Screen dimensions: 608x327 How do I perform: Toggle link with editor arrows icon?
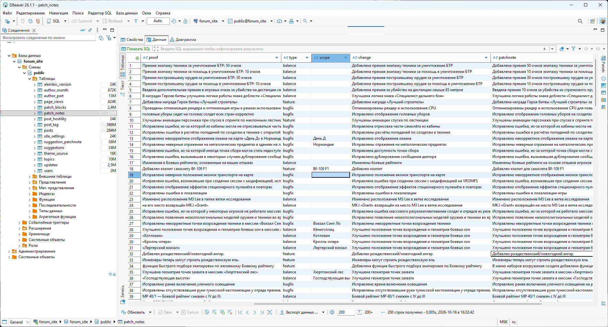[x=90, y=30]
